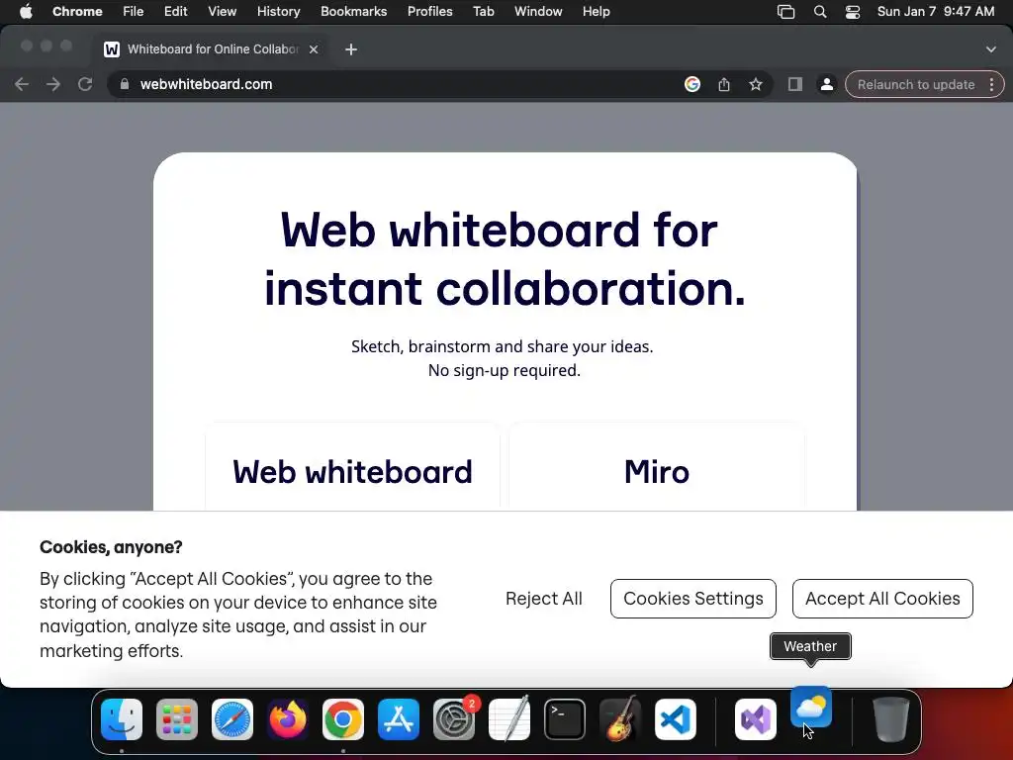Launch Terminal from the dock
The width and height of the screenshot is (1013, 760).
565,719
